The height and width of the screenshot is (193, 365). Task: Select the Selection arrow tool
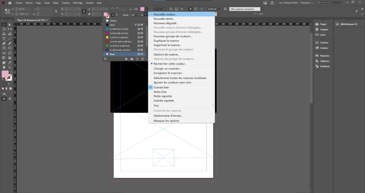pyautogui.click(x=4, y=25)
